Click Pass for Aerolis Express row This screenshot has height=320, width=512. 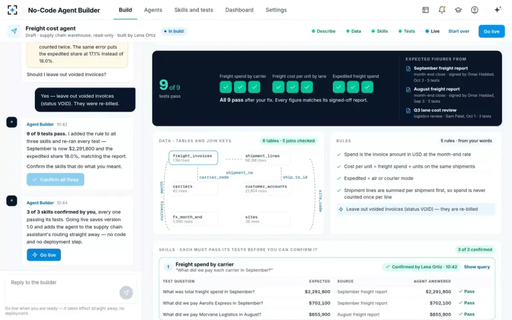[466, 303]
